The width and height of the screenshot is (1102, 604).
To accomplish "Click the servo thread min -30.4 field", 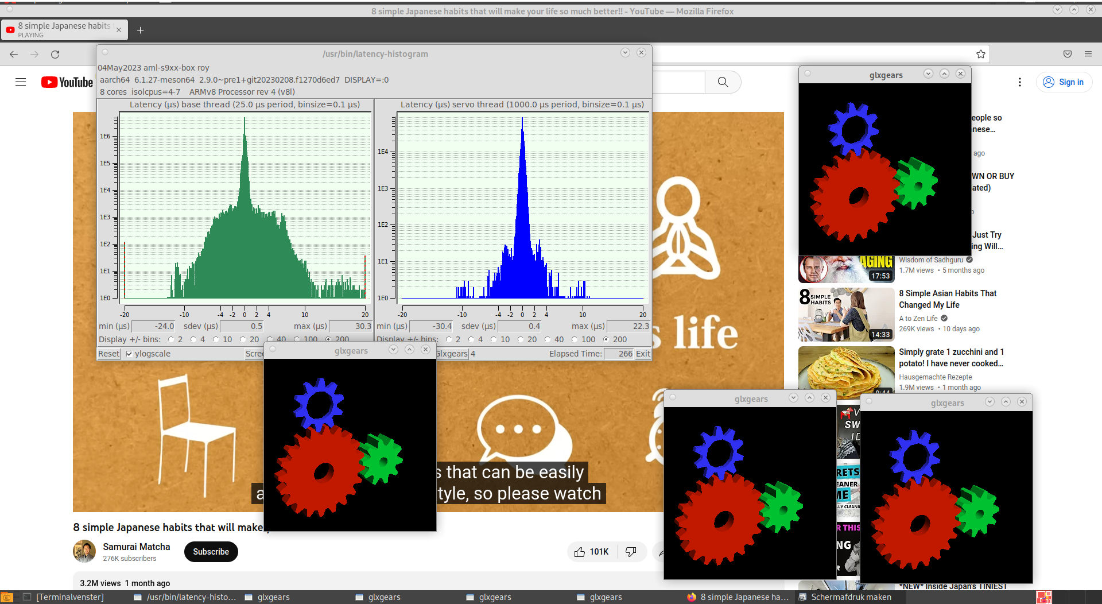I will 431,326.
